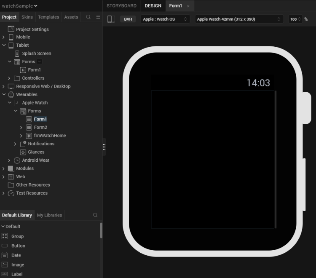Expand the Mobile tree node
The height and width of the screenshot is (278, 316).
(x=3, y=37)
